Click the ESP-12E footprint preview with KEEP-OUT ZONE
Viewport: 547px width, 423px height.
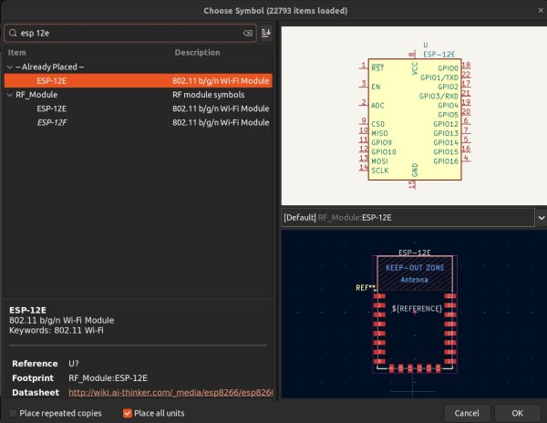(x=414, y=314)
